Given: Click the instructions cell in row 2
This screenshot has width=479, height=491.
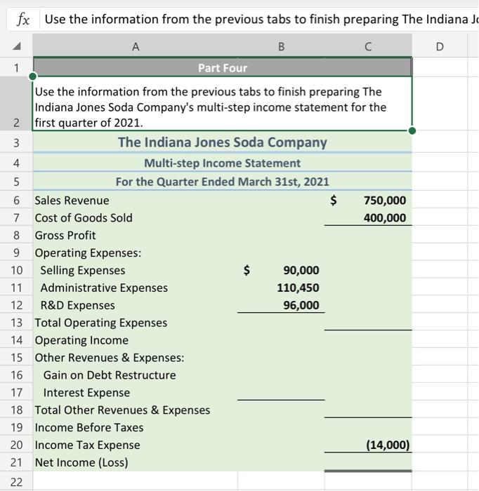Looking at the screenshot, I should tap(222, 104).
